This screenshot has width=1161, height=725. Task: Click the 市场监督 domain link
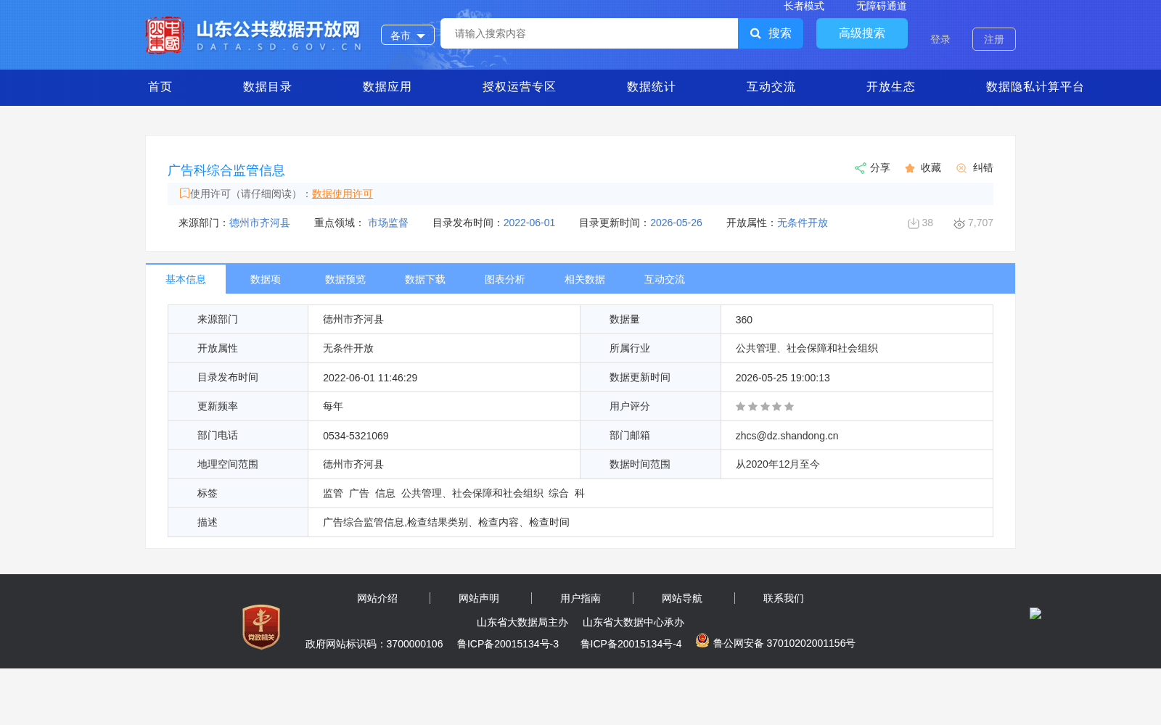(x=388, y=223)
